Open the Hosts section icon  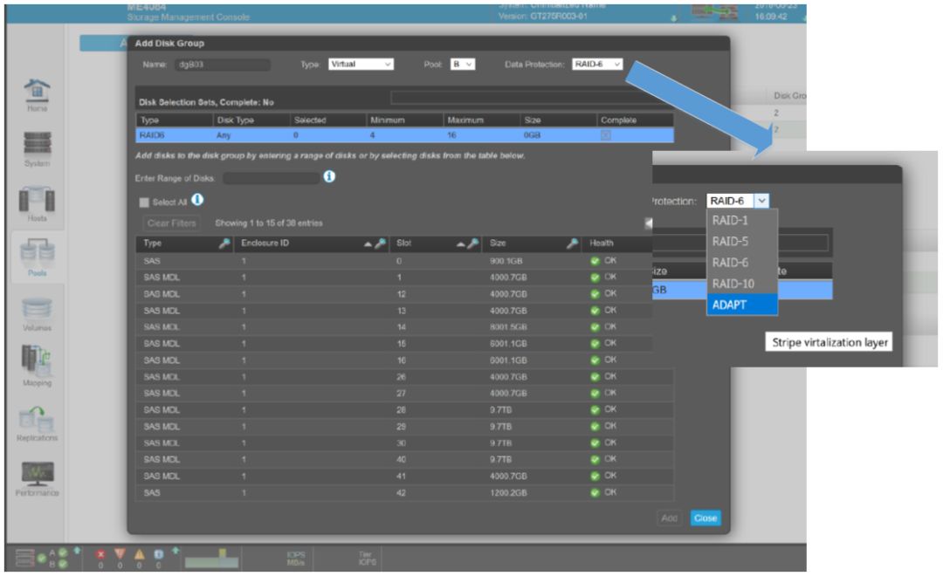point(36,200)
